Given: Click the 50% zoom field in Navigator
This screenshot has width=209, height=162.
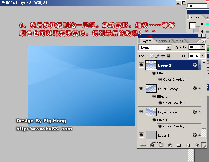Looking at the screenshot, I should pyautogui.click(x=197, y=6).
